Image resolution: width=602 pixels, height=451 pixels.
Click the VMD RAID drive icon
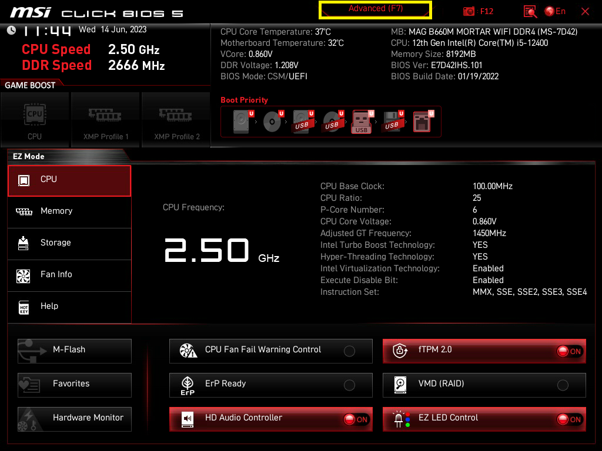click(400, 385)
